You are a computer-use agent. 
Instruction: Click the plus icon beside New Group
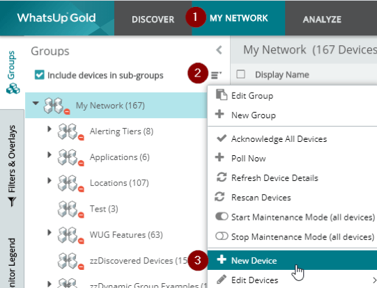point(220,114)
